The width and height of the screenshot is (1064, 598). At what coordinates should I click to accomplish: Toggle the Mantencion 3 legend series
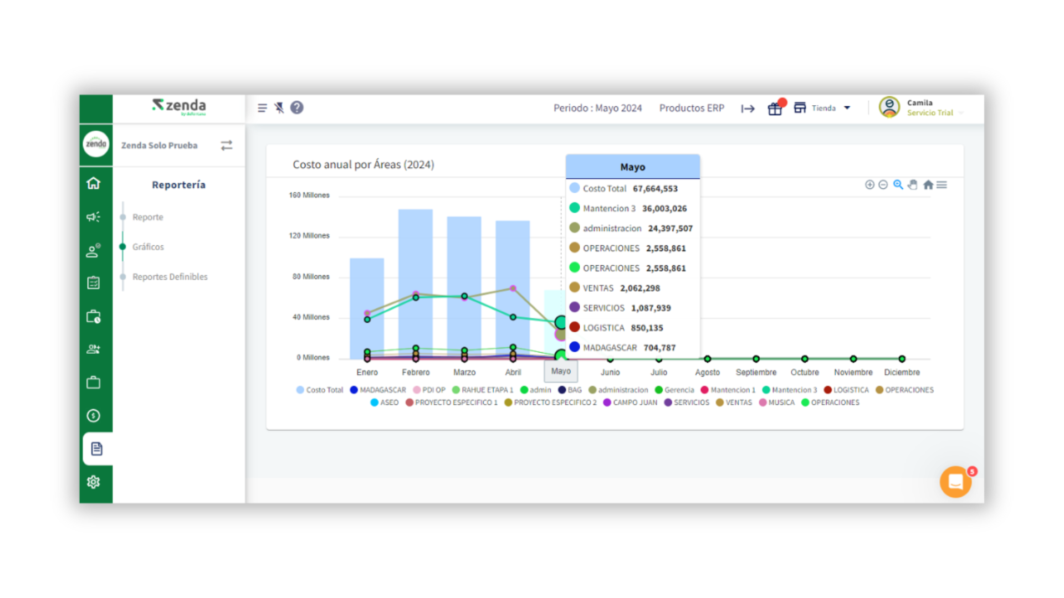(x=790, y=390)
